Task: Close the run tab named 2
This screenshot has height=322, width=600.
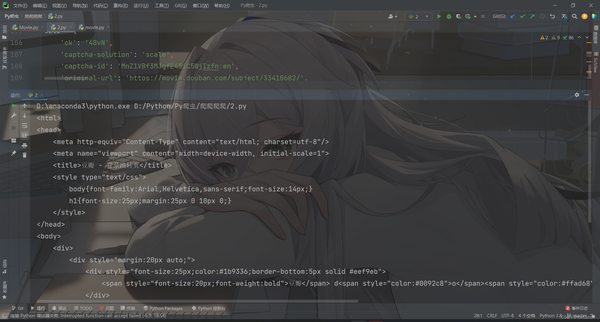Action: point(42,95)
